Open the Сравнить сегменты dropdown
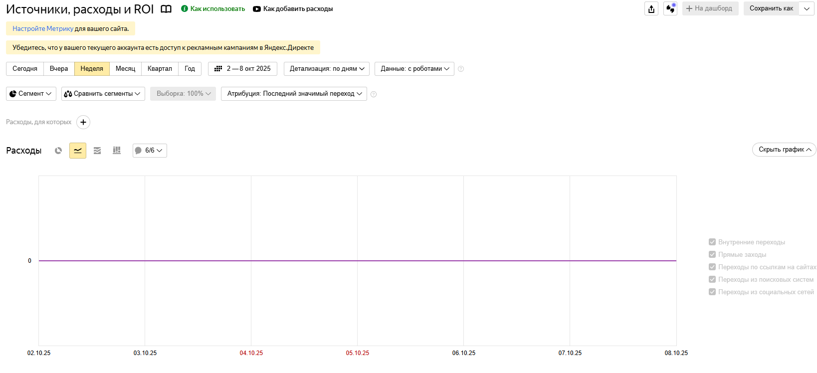The width and height of the screenshot is (817, 373). tap(103, 94)
